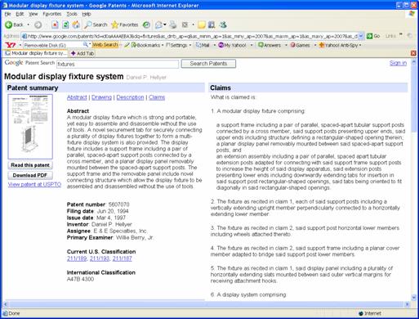419x319 pixels.
Task: Open the View menu
Action: (33, 14)
